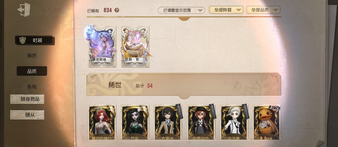Open the 中岛敦 costume card

click(x=234, y=122)
